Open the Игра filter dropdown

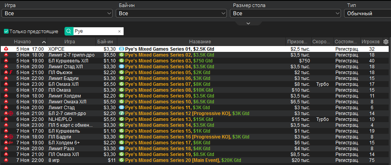pyautogui.click(x=57, y=14)
